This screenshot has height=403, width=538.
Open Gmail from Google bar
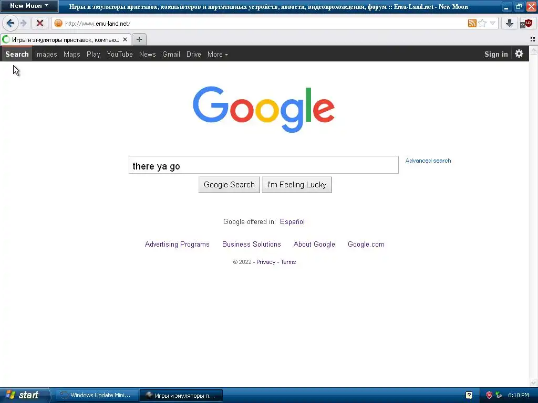[171, 54]
